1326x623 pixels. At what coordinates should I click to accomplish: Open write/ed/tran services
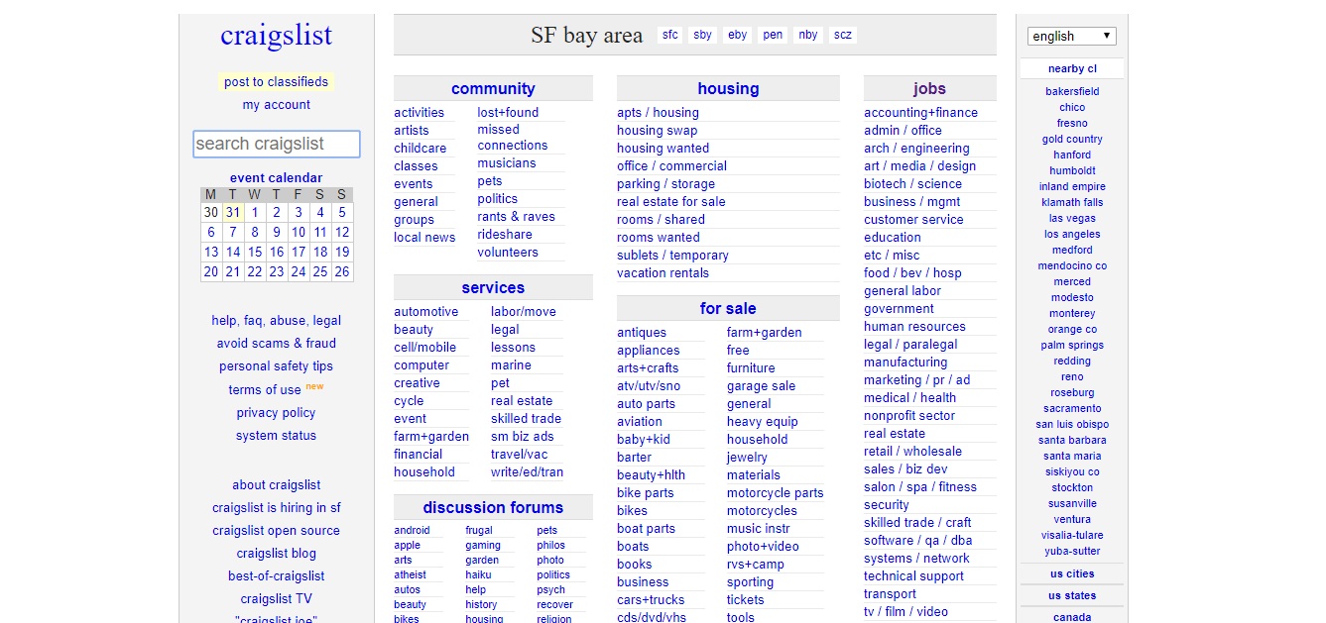(x=528, y=472)
